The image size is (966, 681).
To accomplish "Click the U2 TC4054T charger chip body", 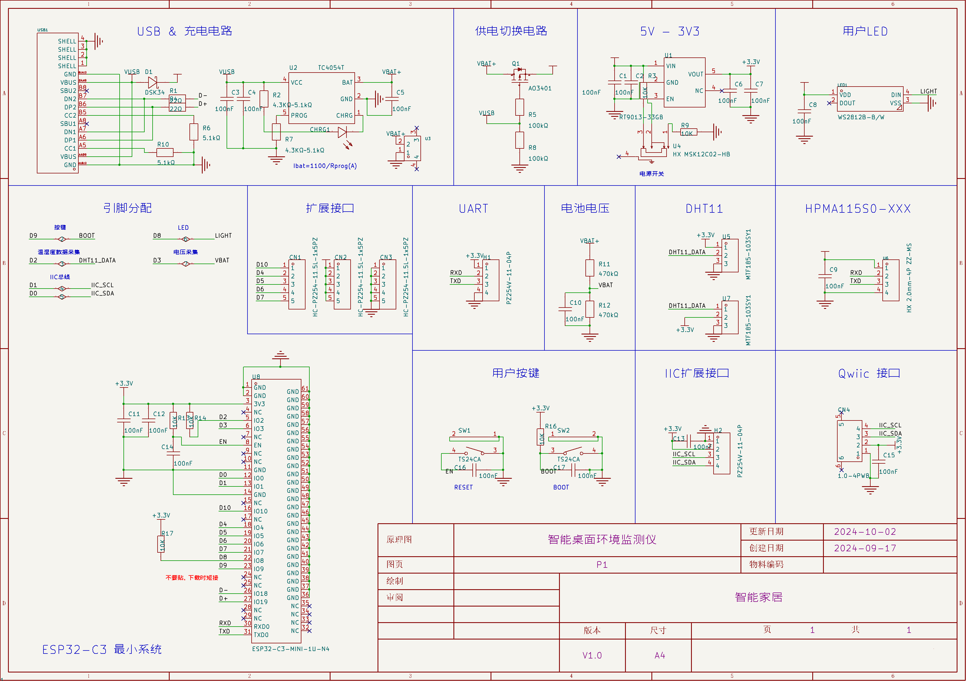I will [x=322, y=98].
